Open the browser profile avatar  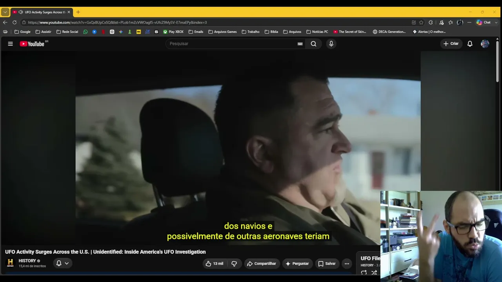[x=460, y=22]
